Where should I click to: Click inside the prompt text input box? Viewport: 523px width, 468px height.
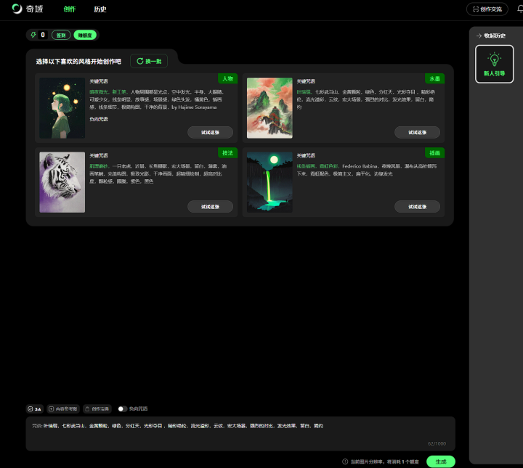click(240, 434)
